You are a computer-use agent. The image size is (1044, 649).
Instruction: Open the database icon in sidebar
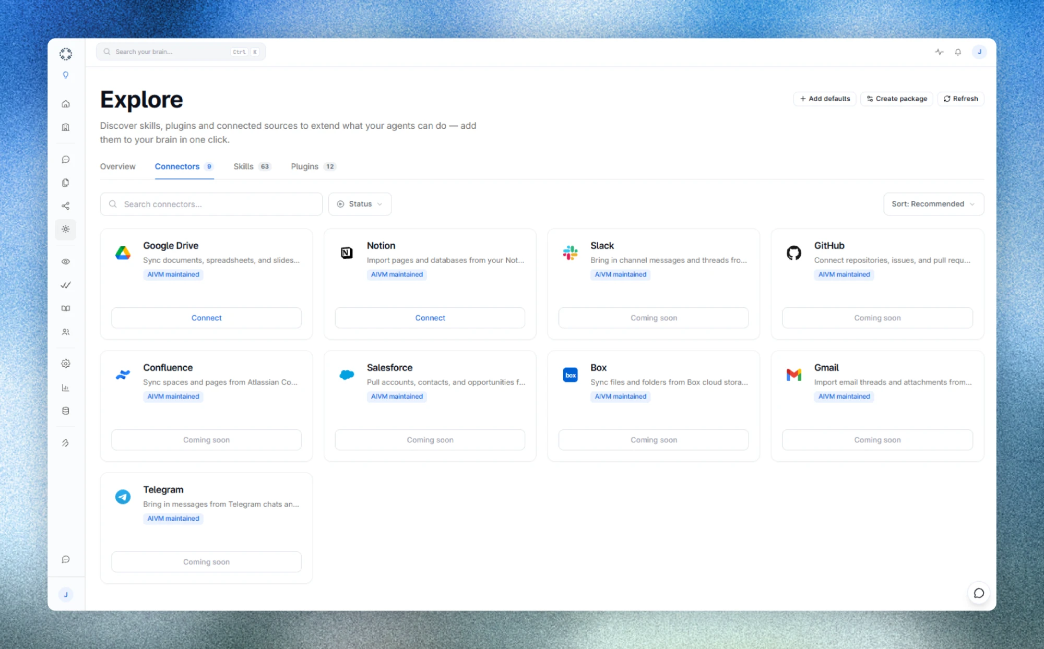66,411
